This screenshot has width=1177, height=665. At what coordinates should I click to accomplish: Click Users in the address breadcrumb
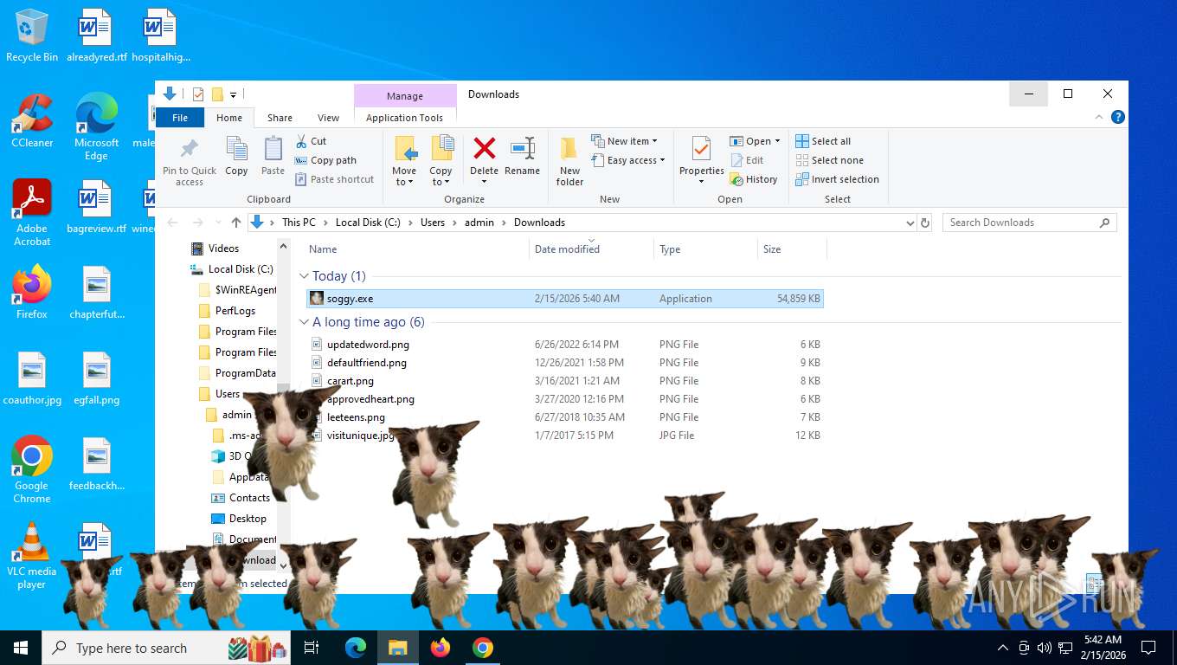[x=433, y=223]
